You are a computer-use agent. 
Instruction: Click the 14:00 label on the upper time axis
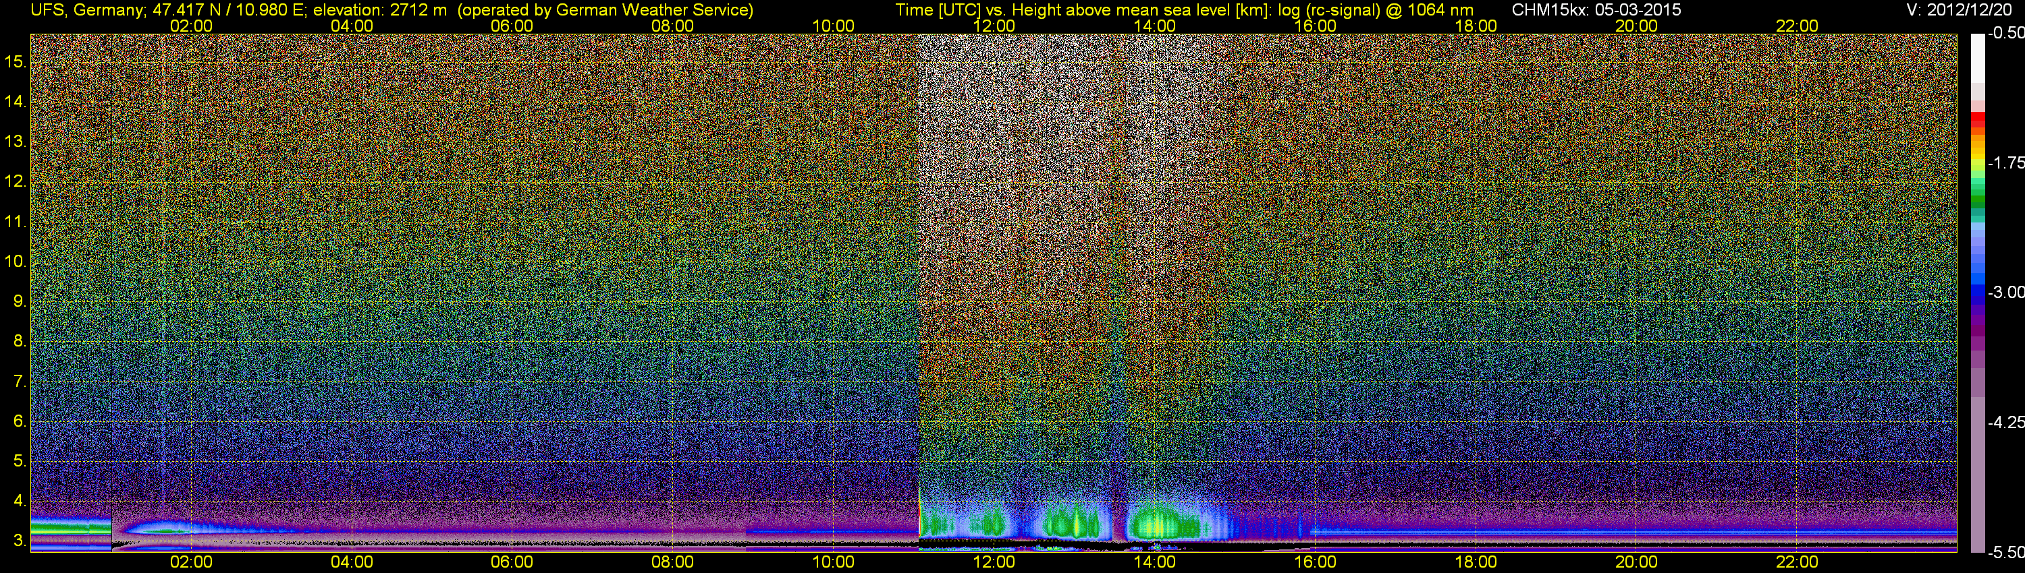[1155, 26]
